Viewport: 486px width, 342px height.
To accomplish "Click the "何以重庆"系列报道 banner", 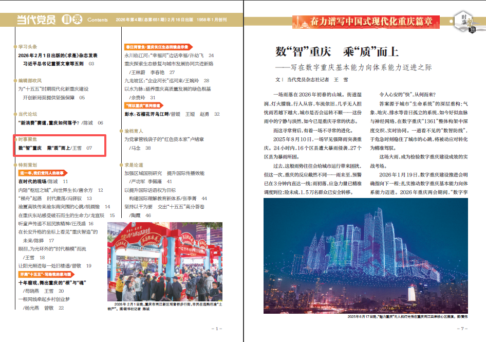I will (x=144, y=105).
